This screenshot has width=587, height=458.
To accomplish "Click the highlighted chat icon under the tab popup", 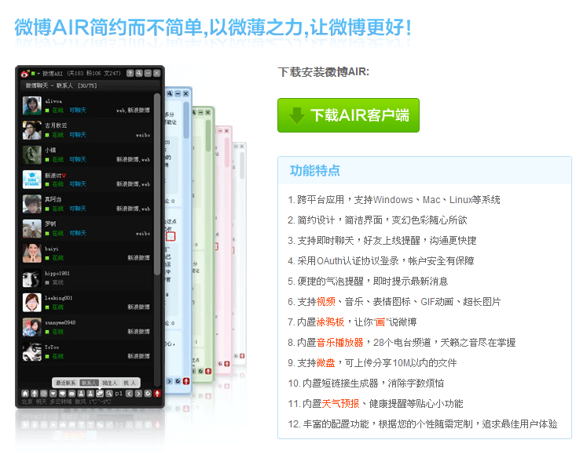I will (100, 394).
